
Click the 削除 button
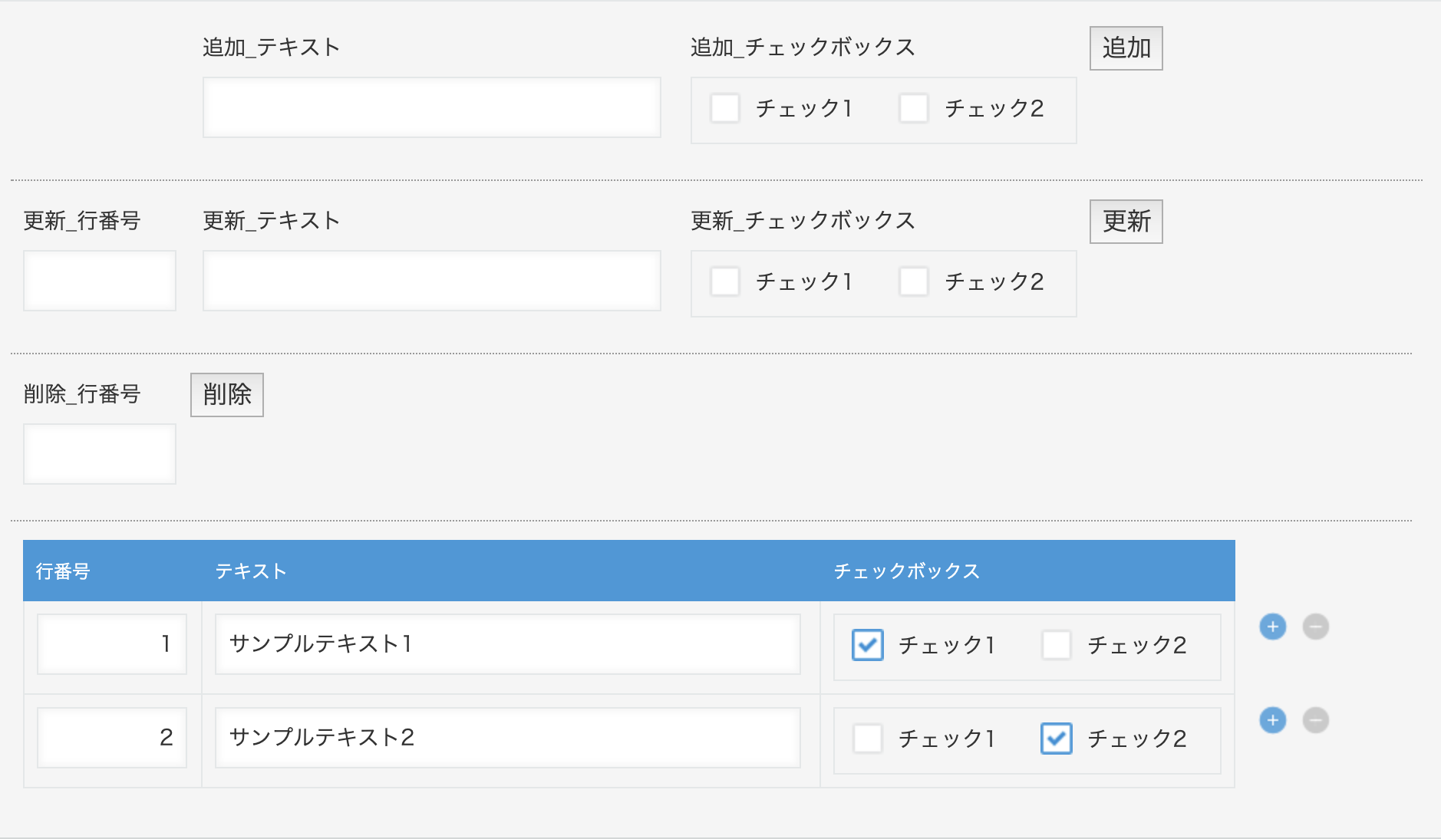(227, 395)
